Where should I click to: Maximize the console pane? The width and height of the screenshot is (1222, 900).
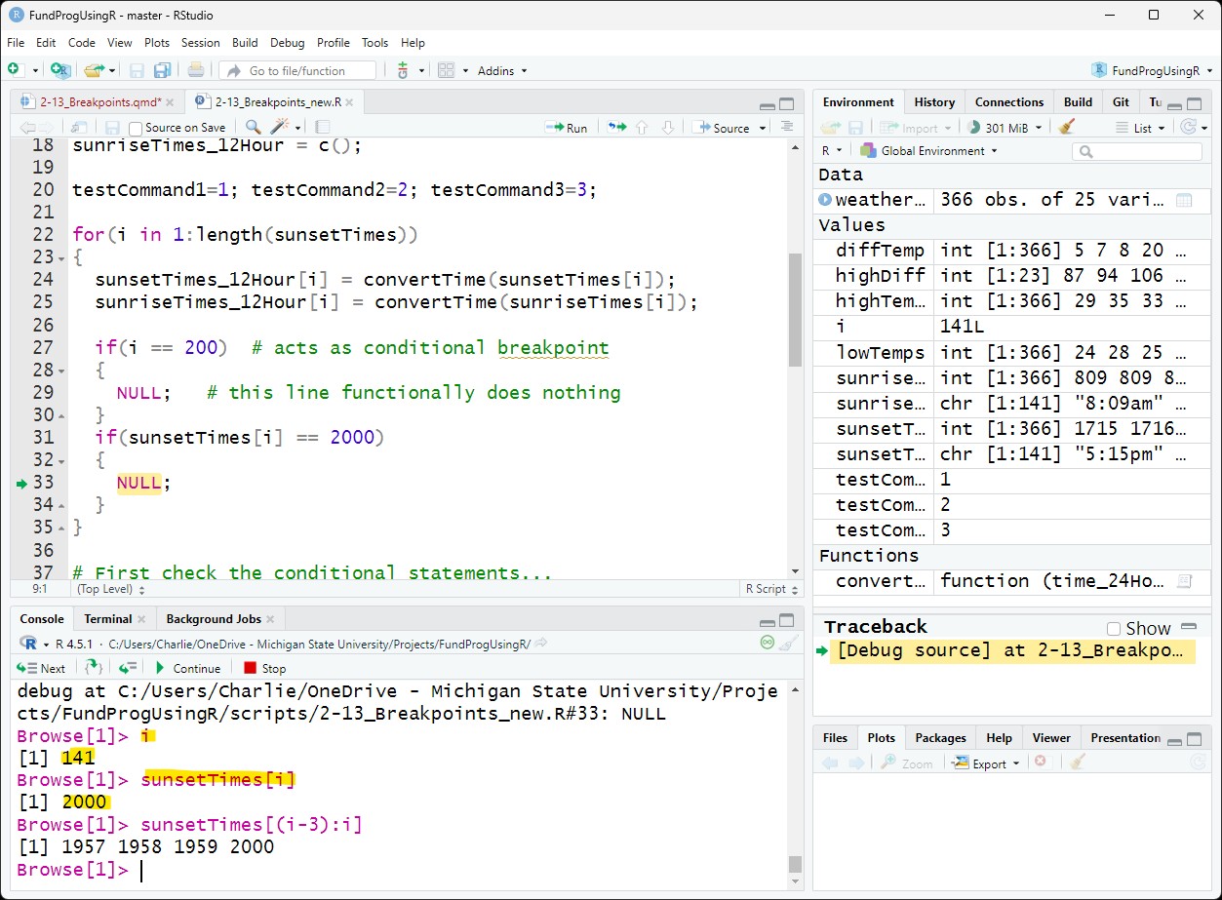pos(787,620)
